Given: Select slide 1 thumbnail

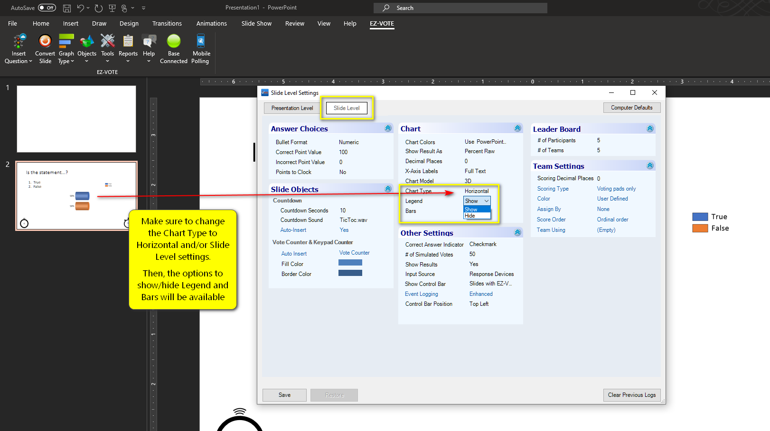Looking at the screenshot, I should 76,119.
